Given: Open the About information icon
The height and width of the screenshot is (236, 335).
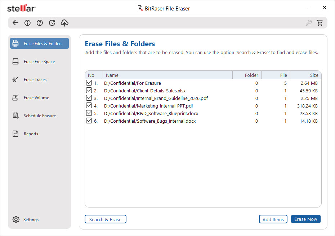Looking at the screenshot, I should click(27, 23).
